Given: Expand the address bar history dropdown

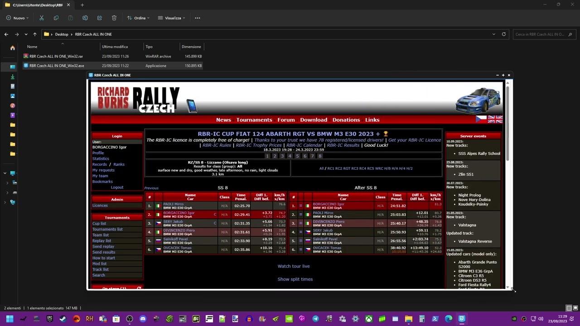Looking at the screenshot, I should tap(494, 34).
